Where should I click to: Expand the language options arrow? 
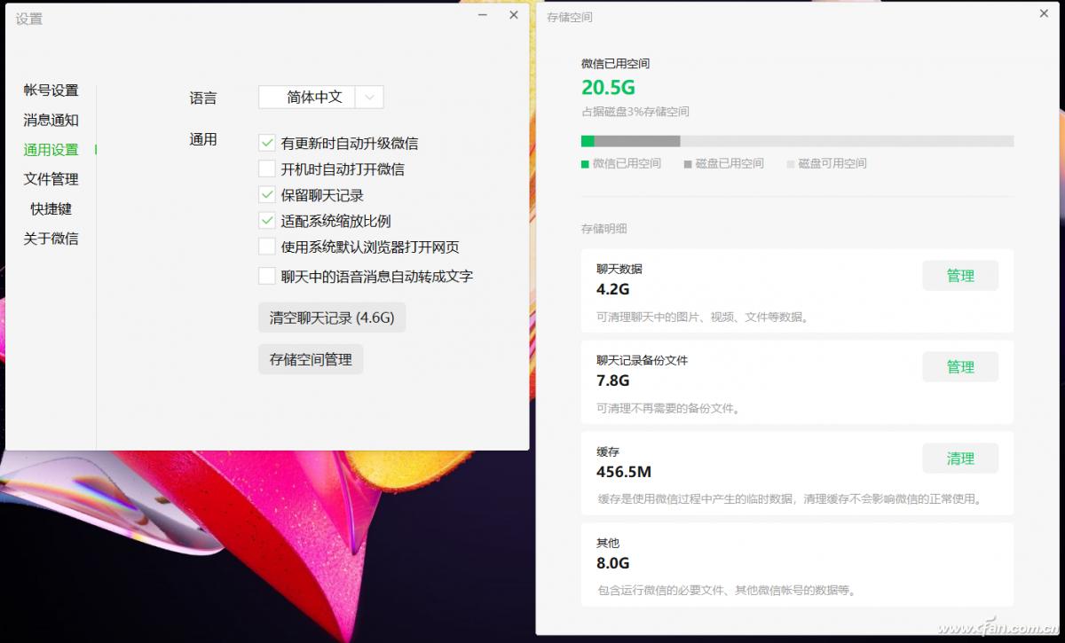(370, 97)
